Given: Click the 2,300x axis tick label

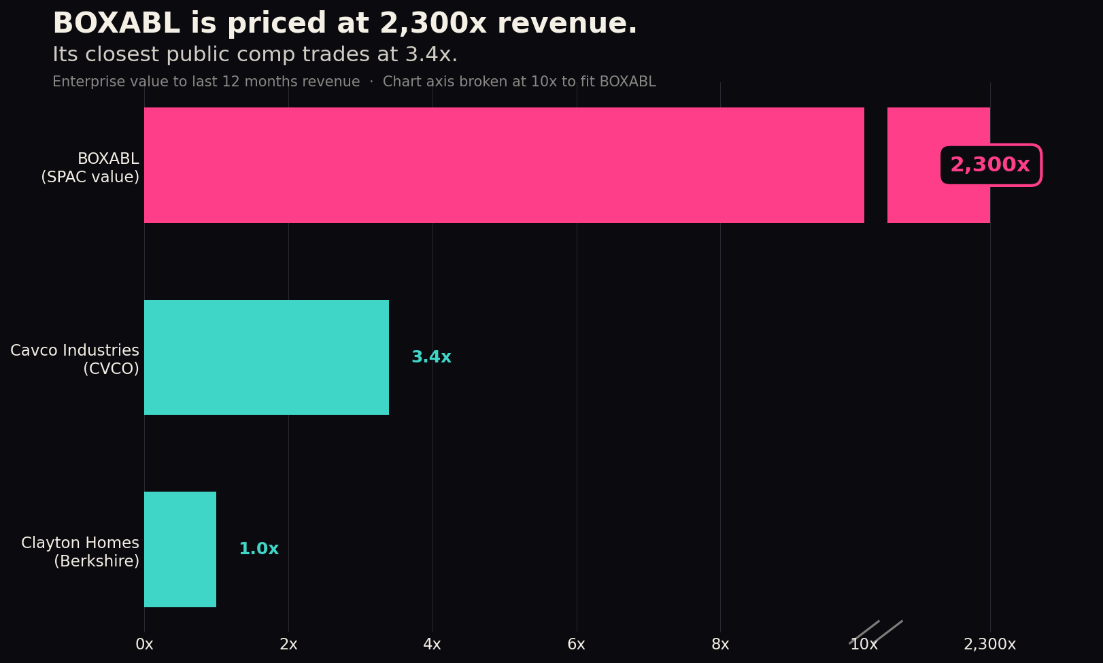Looking at the screenshot, I should click(990, 645).
